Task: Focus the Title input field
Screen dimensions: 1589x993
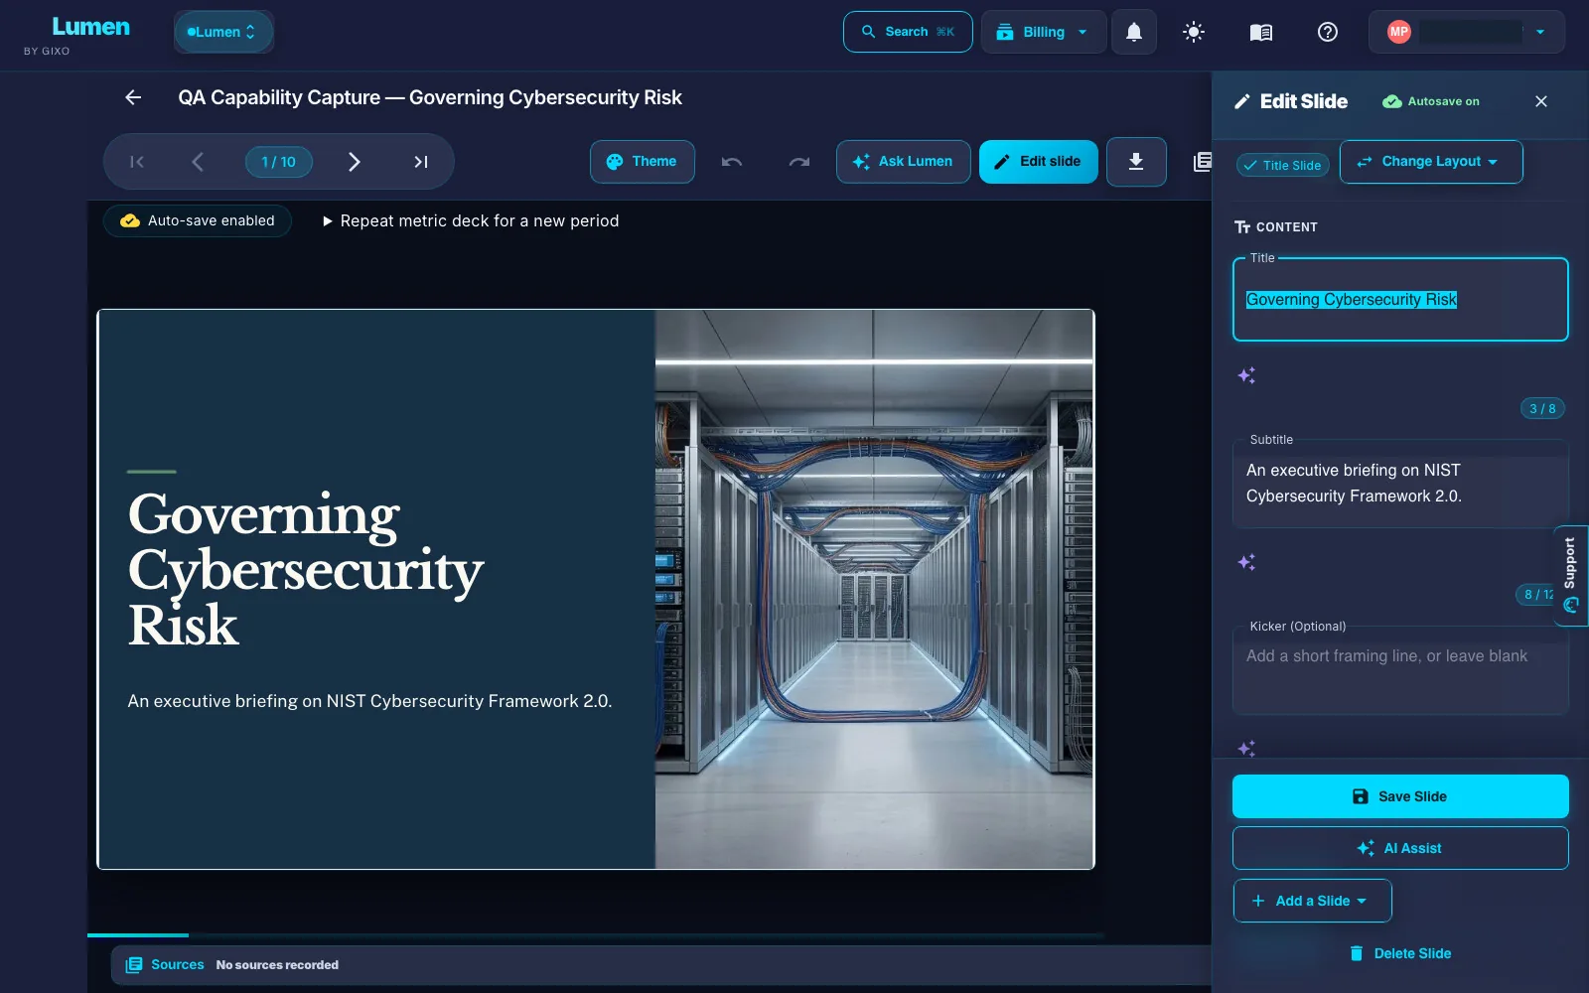Action: [x=1400, y=299]
